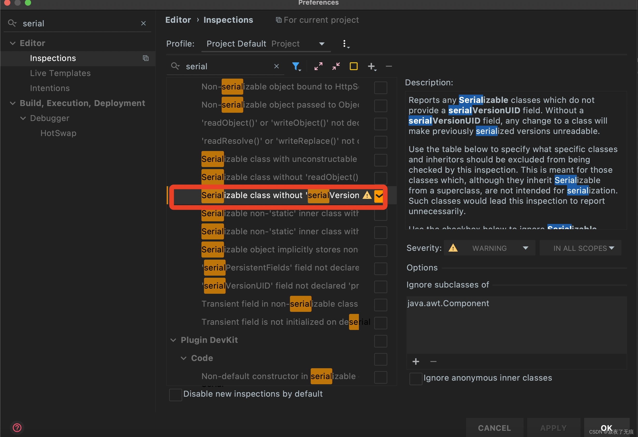The image size is (638, 437).
Task: Click the add inspection plus icon
Action: click(x=372, y=66)
